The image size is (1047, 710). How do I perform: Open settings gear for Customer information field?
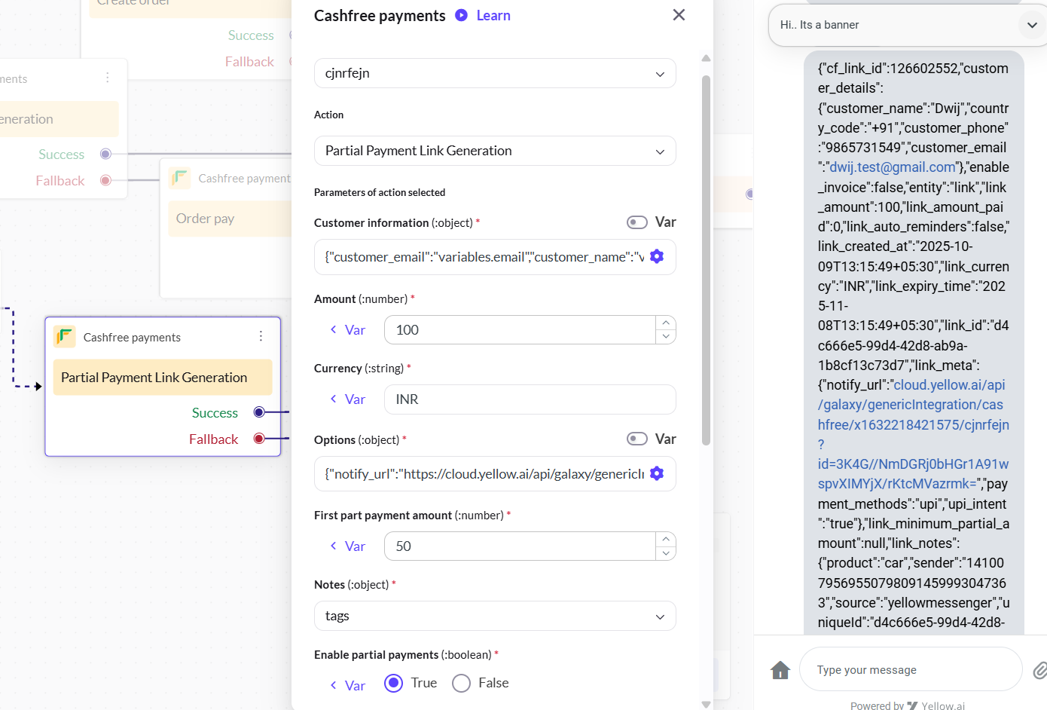(x=657, y=256)
